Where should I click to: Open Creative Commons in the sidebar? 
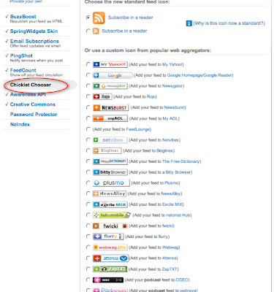click(x=33, y=104)
